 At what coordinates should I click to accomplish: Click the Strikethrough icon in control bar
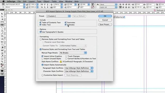click(x=47, y=7)
